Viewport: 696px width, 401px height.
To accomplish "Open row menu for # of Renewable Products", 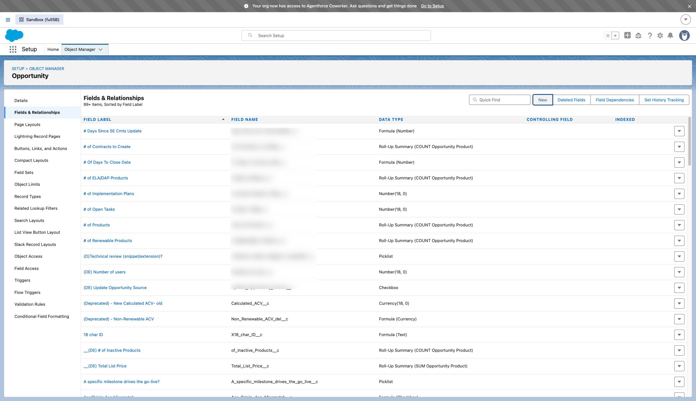I will click(x=679, y=241).
